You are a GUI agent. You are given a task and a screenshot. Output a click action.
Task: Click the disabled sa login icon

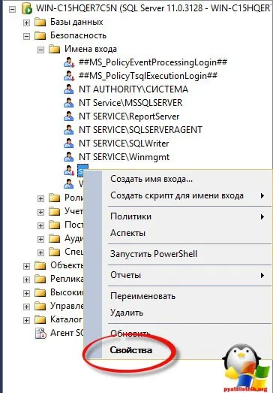[69, 171]
